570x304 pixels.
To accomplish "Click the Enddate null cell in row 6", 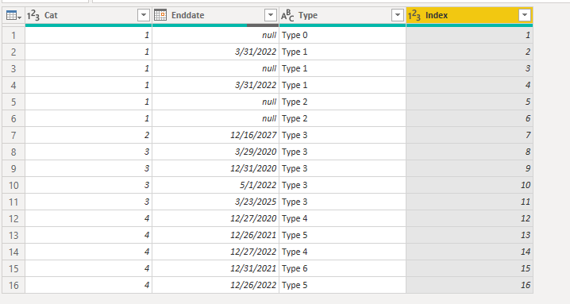I will pyautogui.click(x=216, y=118).
